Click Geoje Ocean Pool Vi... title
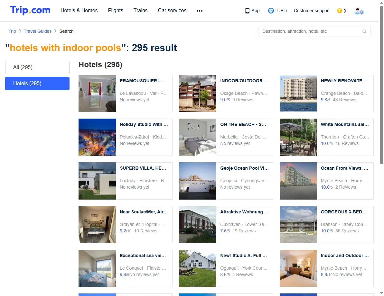 coord(244,168)
